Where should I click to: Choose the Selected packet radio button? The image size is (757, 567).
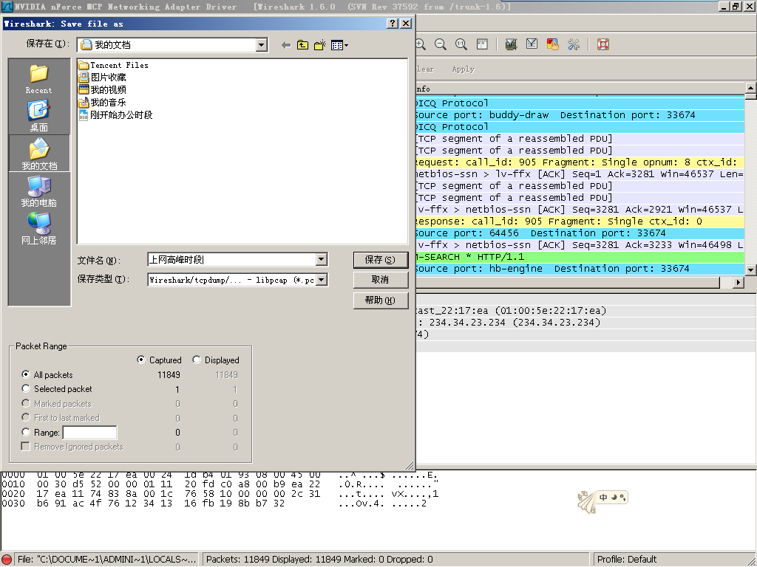[26, 388]
